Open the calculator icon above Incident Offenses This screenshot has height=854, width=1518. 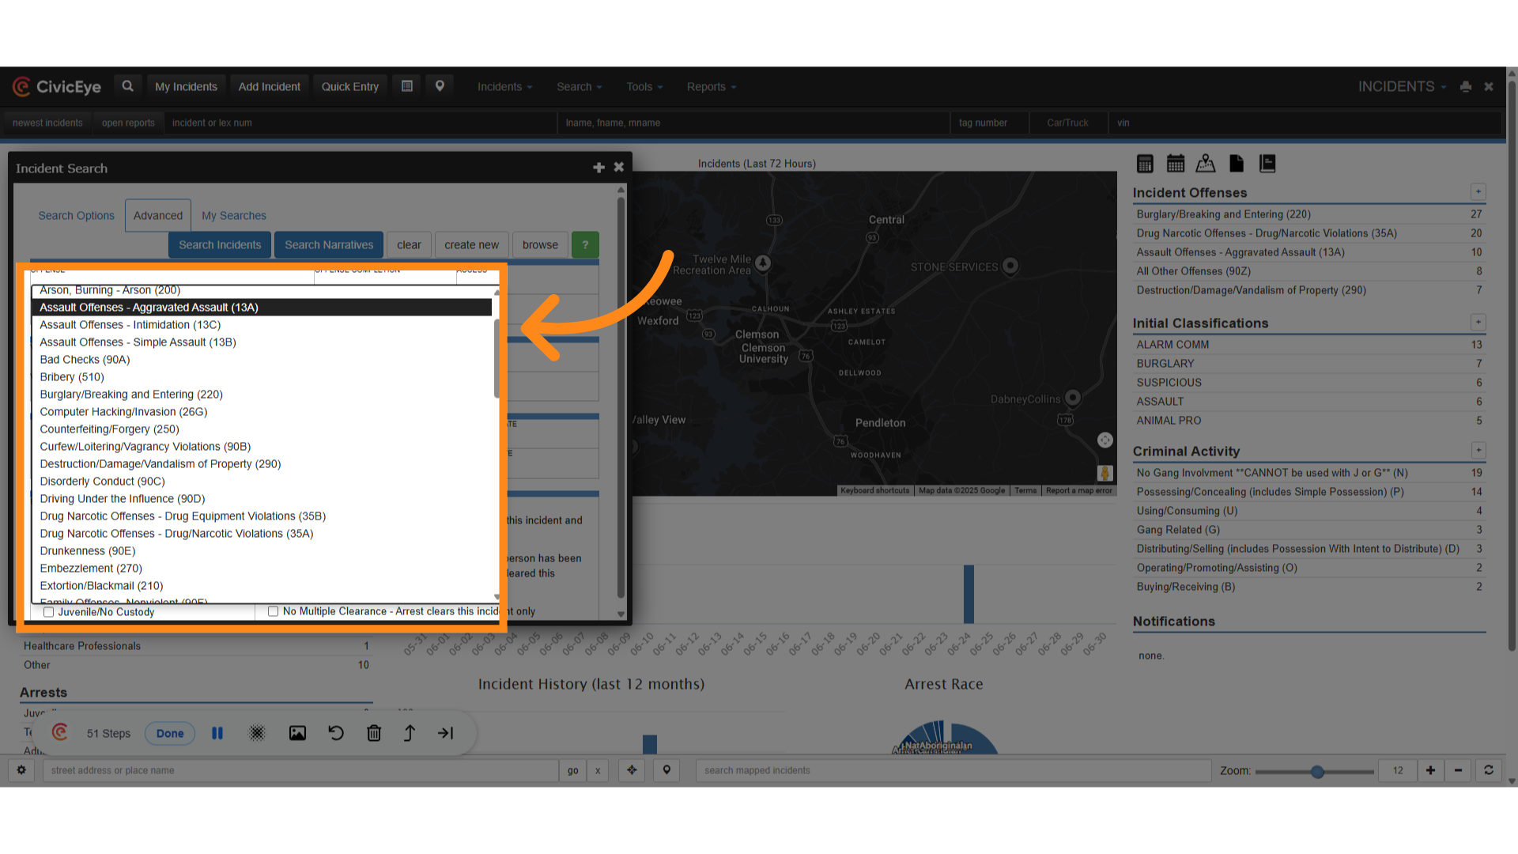coord(1145,164)
